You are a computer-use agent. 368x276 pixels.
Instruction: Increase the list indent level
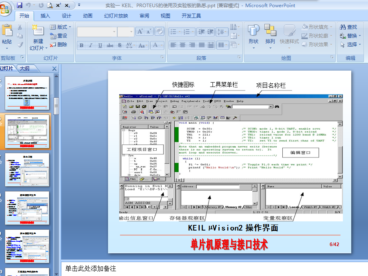210,32
